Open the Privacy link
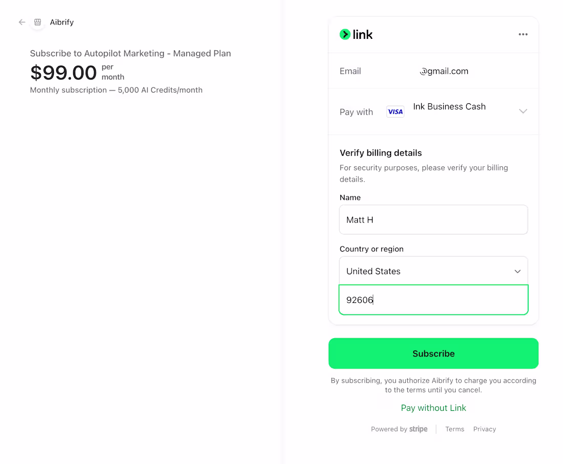 tap(484, 429)
